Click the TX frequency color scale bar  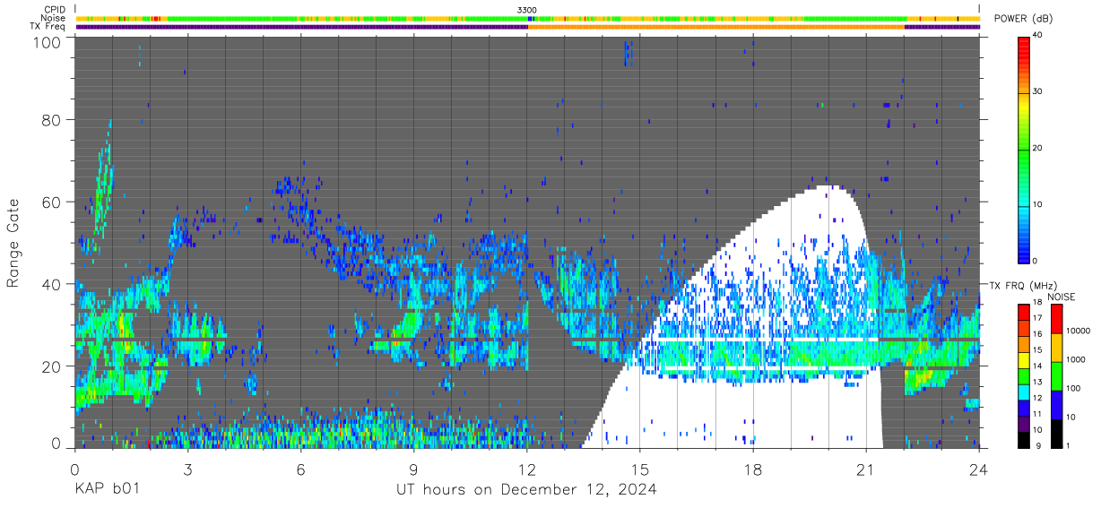[1024, 375]
